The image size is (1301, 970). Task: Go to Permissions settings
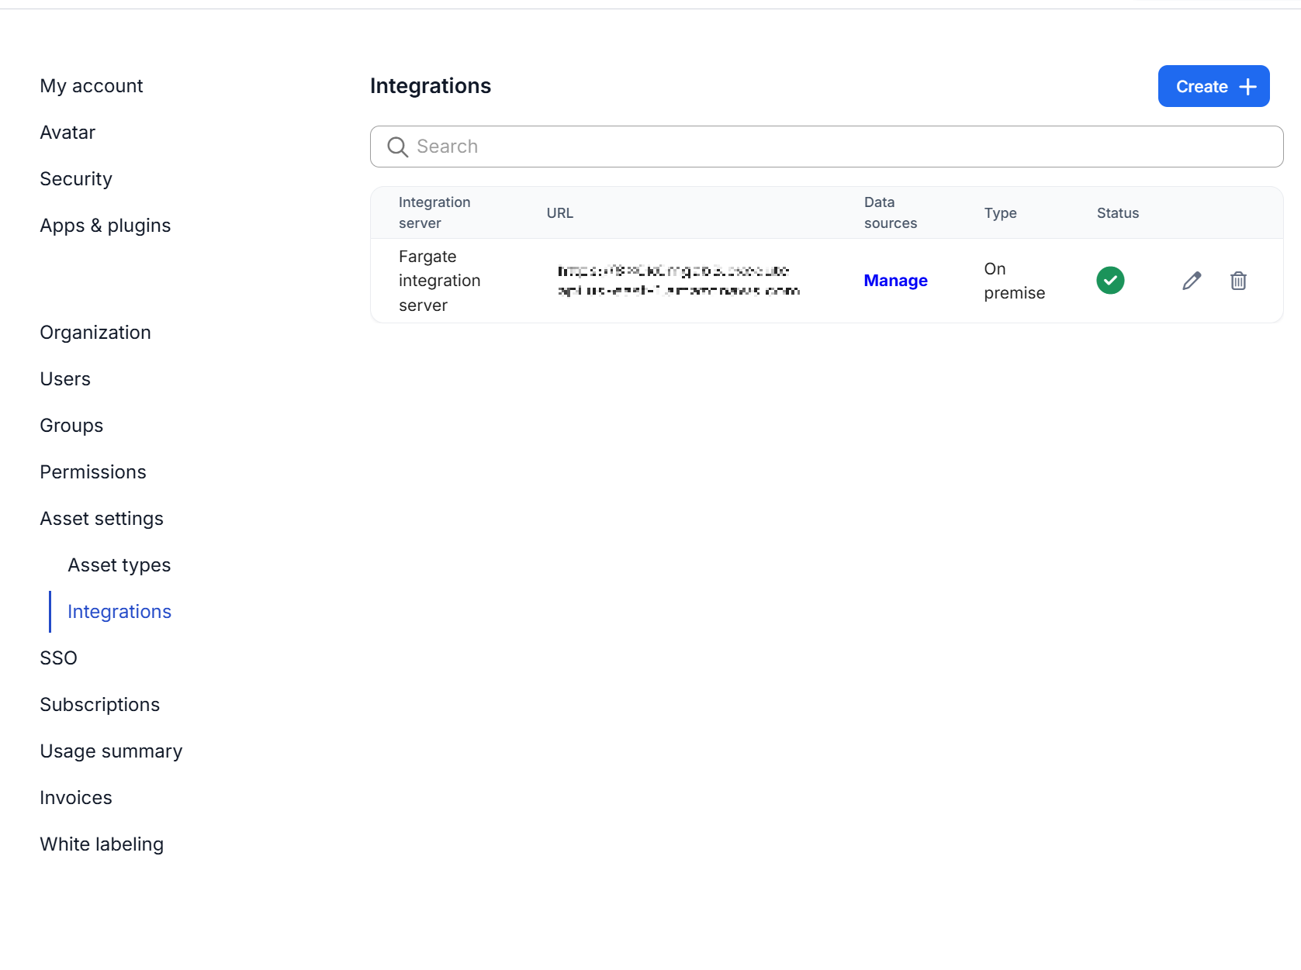[93, 472]
